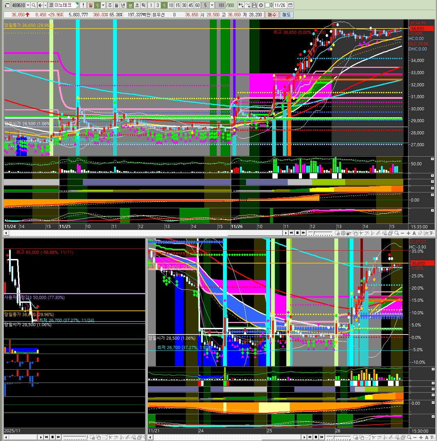Screen dimensions: 437x441
Task: Expand dropdown arrow next to speaker icon
Action: click(45, 5)
